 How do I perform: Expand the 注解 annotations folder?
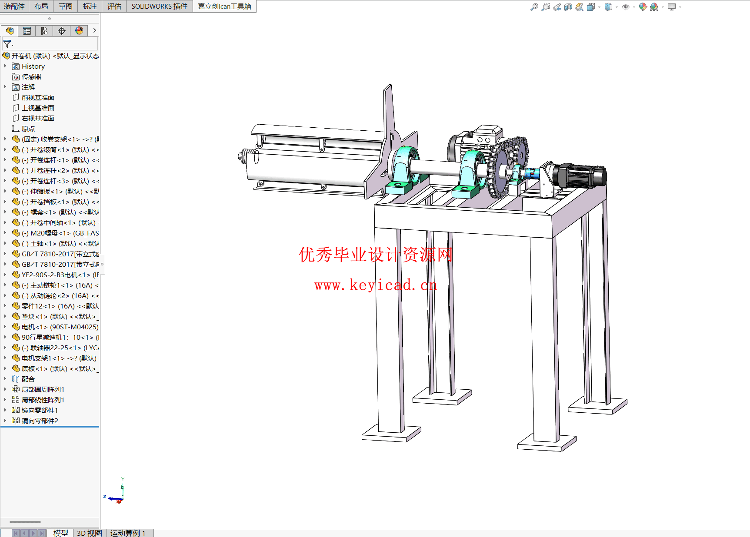[x=5, y=87]
